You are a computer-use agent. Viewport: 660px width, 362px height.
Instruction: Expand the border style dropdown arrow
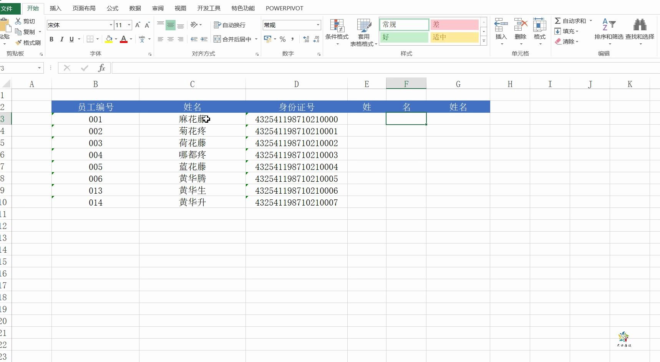97,39
